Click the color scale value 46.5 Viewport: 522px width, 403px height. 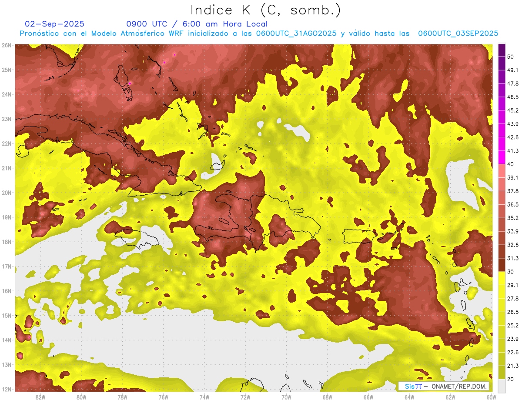pos(512,97)
